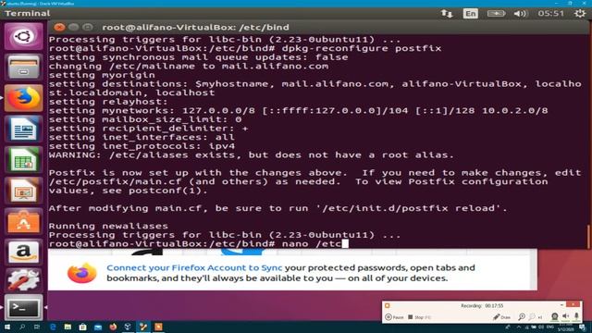Open System Settings wrench-and-gear icon
This screenshot has height=333, width=592.
pyautogui.click(x=23, y=279)
